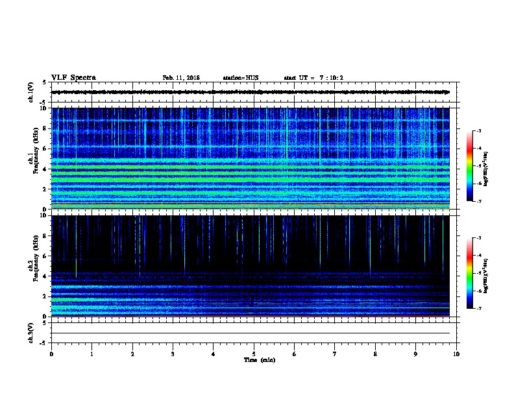
Task: Click the "-7" tick on ch.2 colorbar
Action: [x=478, y=309]
